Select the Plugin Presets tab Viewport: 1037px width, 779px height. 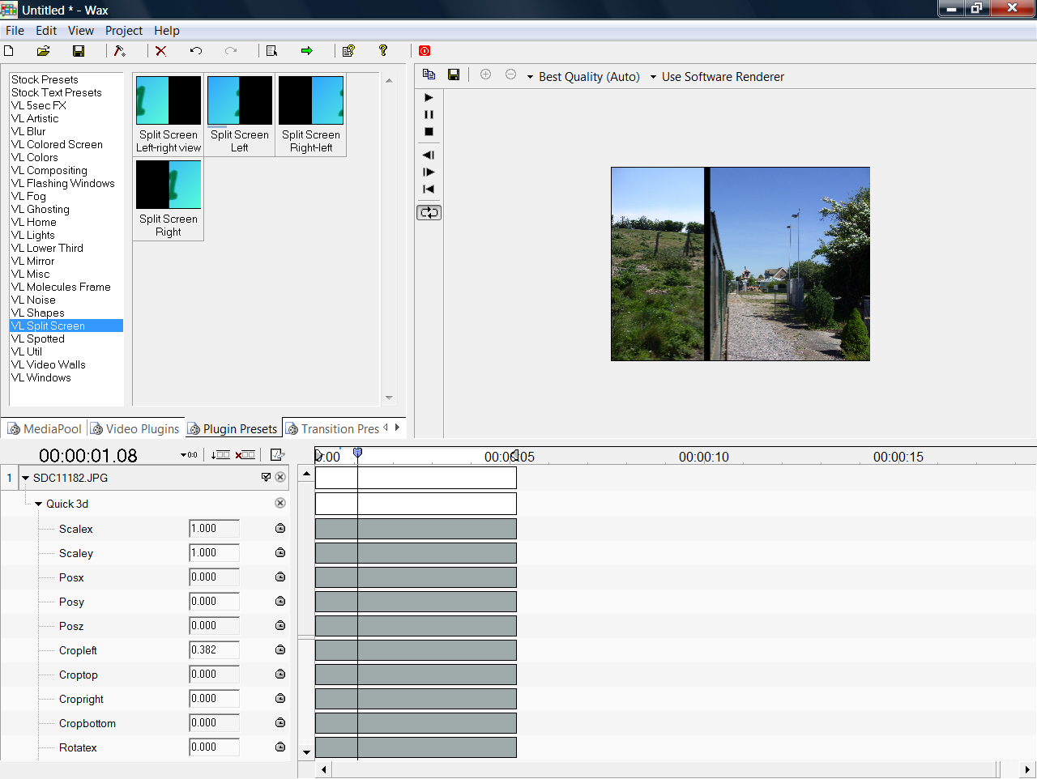click(x=233, y=429)
